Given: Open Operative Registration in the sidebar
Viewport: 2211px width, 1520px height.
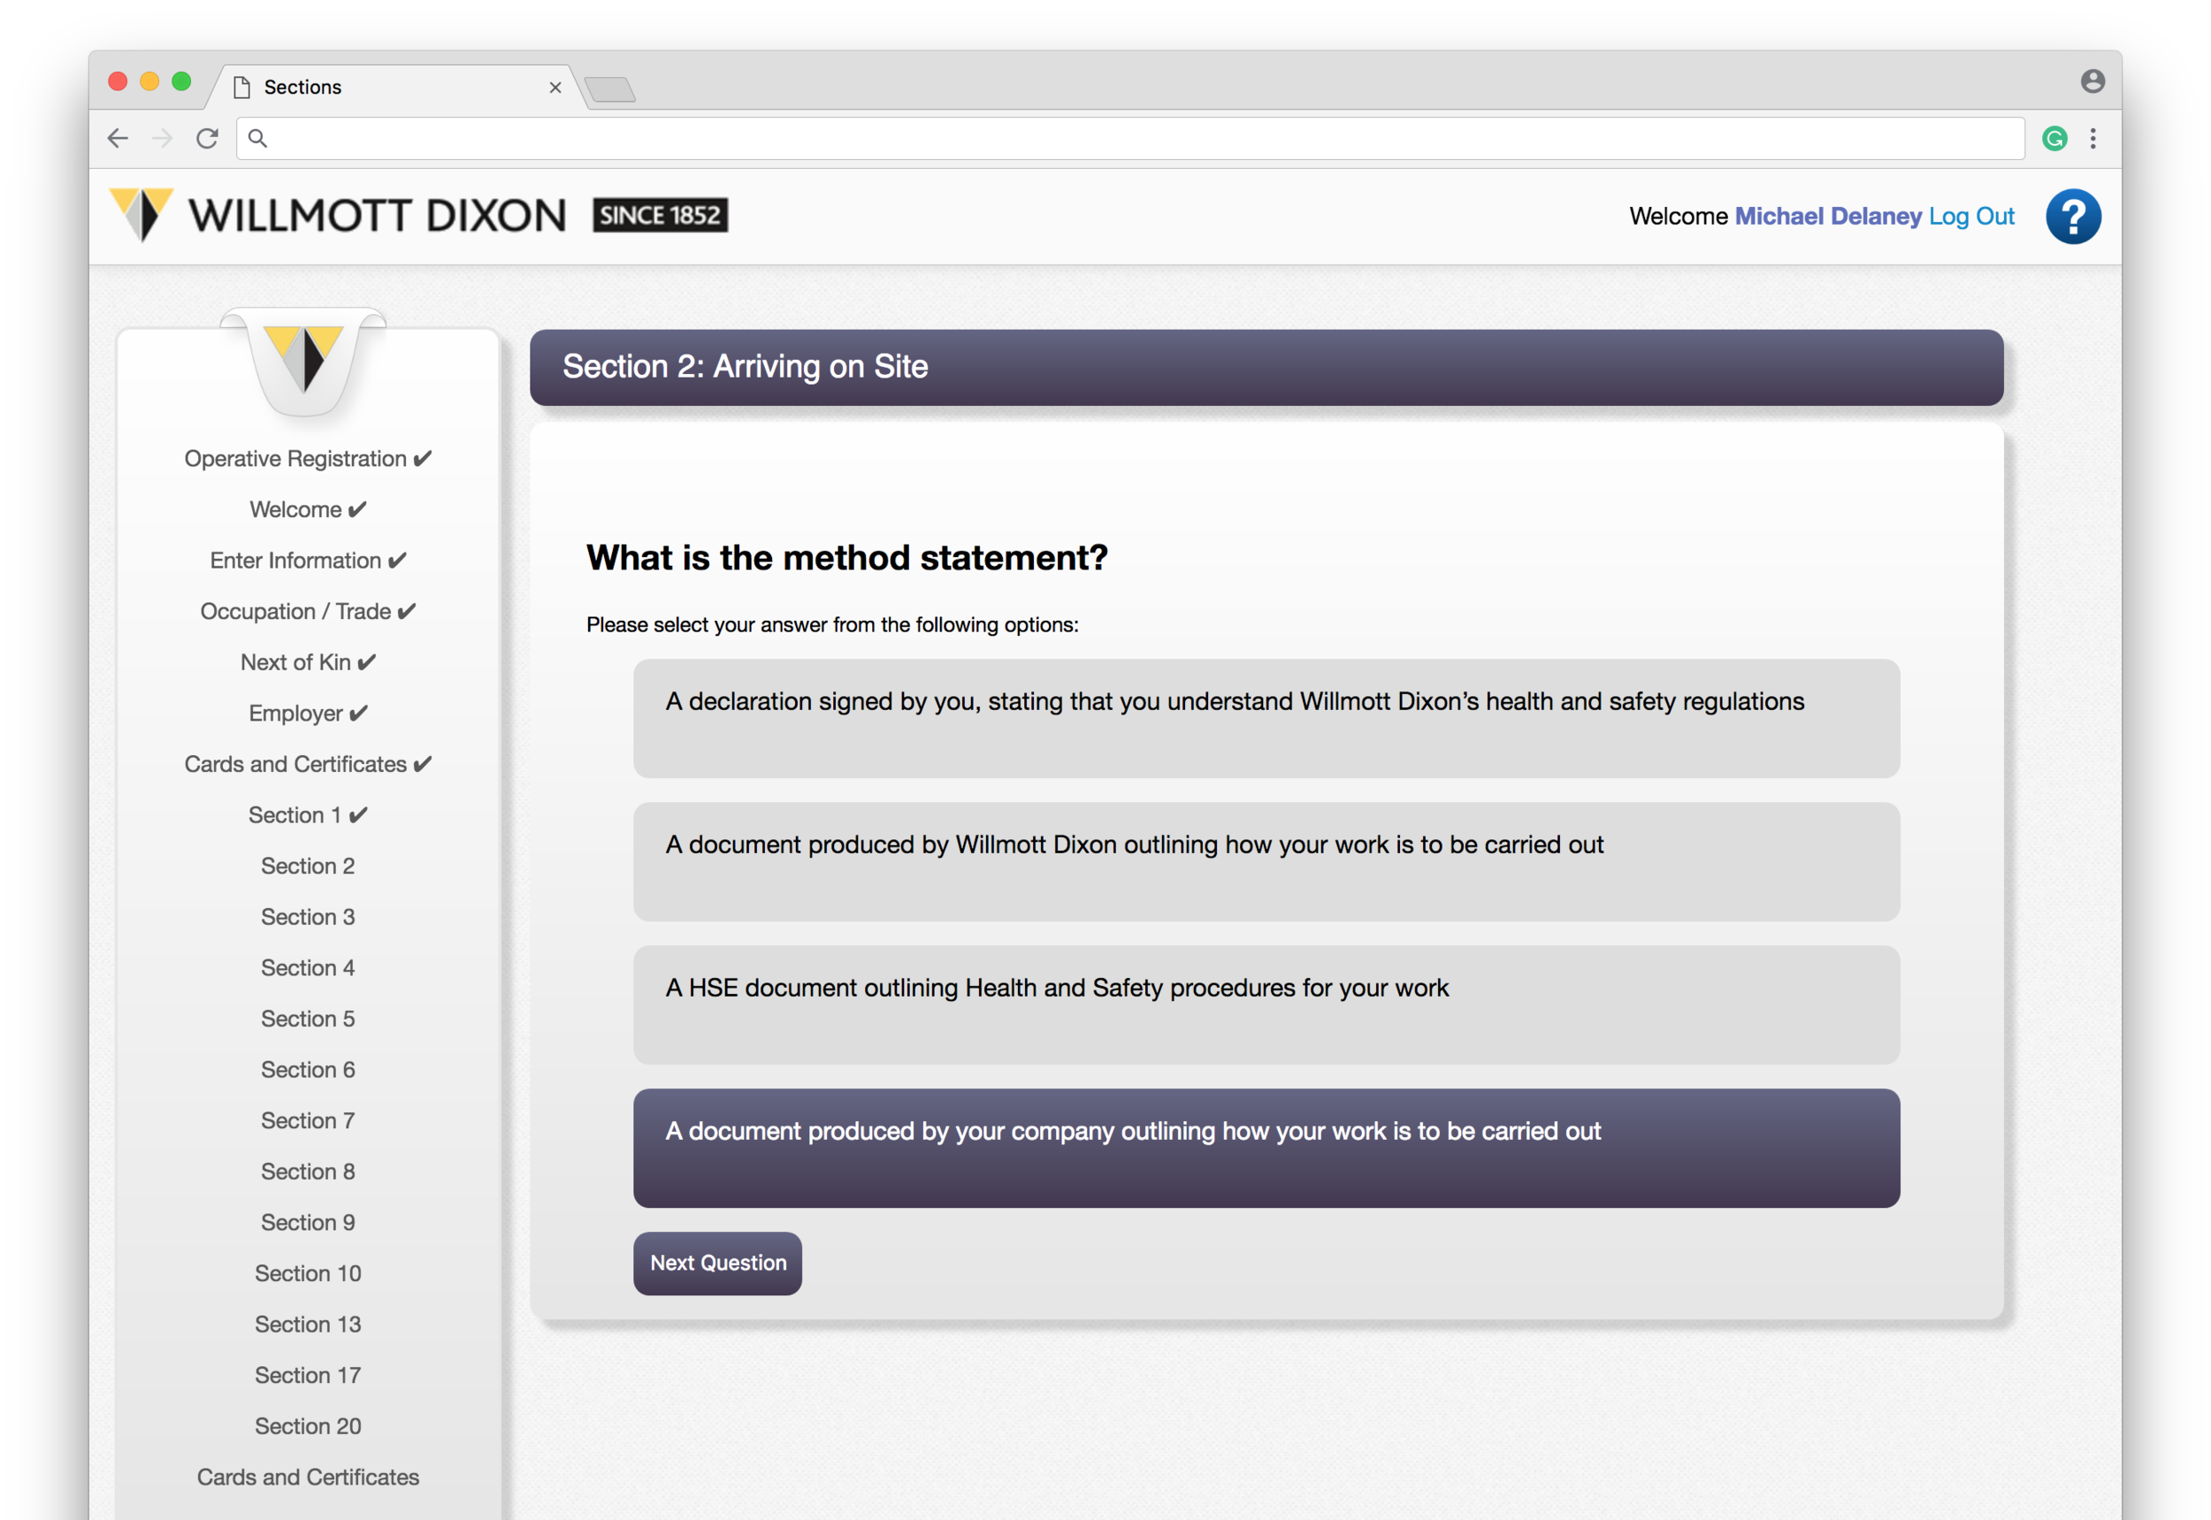Looking at the screenshot, I should (x=308, y=459).
